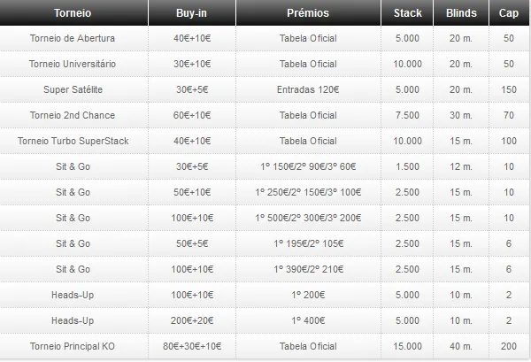Select the 1º 150€/2º 90€/3º 60€ prize cell

tap(308, 167)
